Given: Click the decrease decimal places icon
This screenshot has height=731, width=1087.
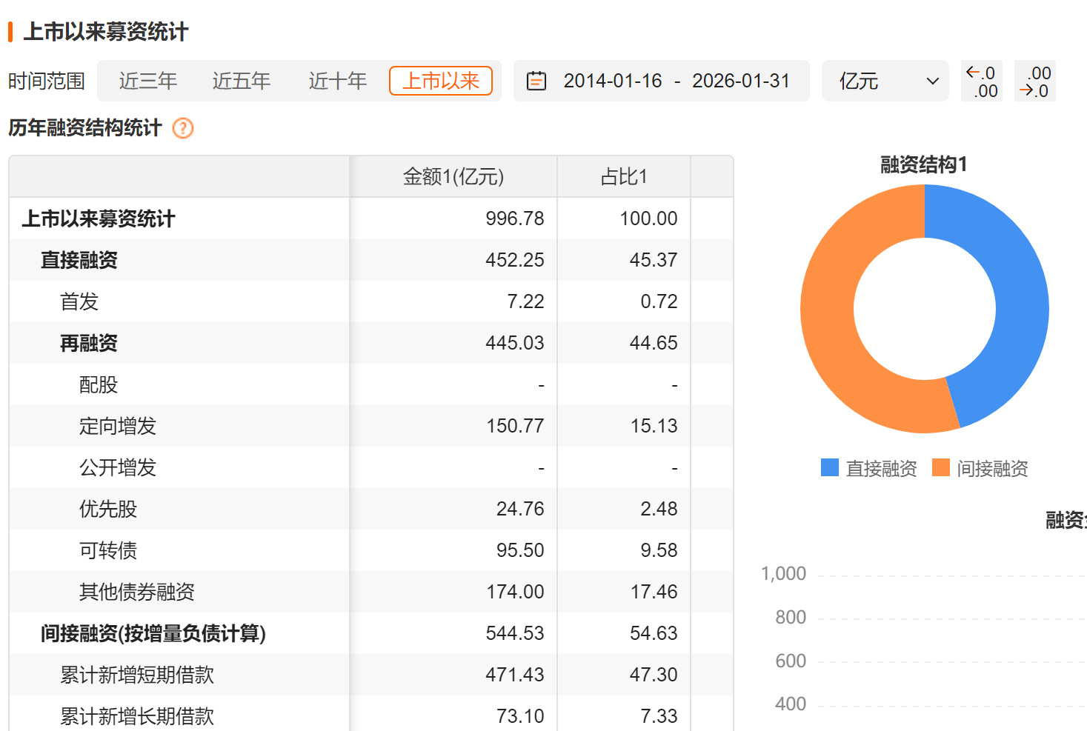Looking at the screenshot, I should click(1035, 81).
